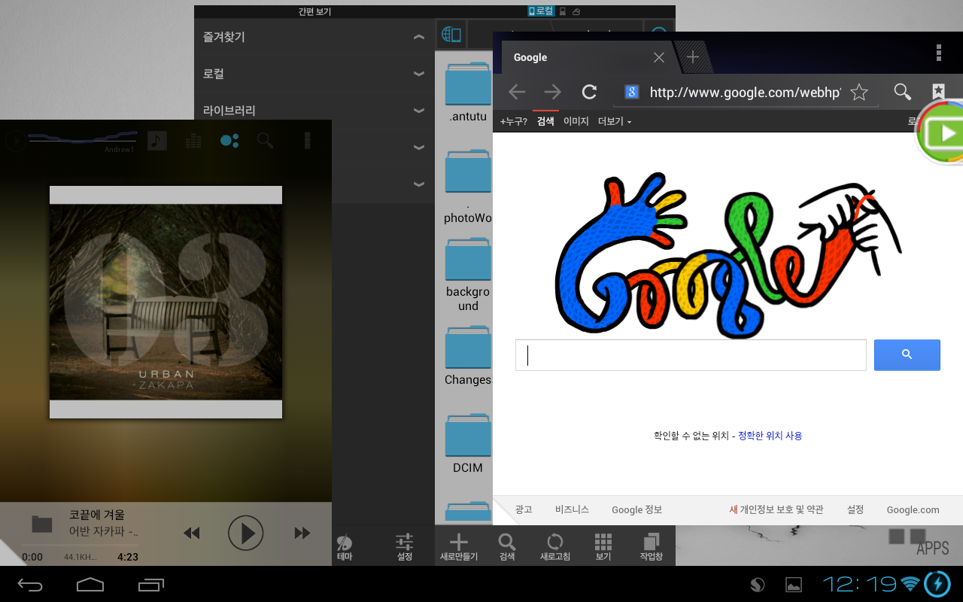This screenshot has width=963, height=602.
Task: Open 설정 settings in file manager toolbar
Action: 405,548
